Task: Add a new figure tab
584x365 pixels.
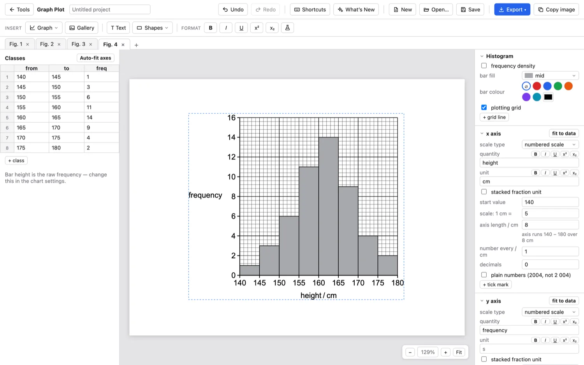Action: click(x=136, y=45)
